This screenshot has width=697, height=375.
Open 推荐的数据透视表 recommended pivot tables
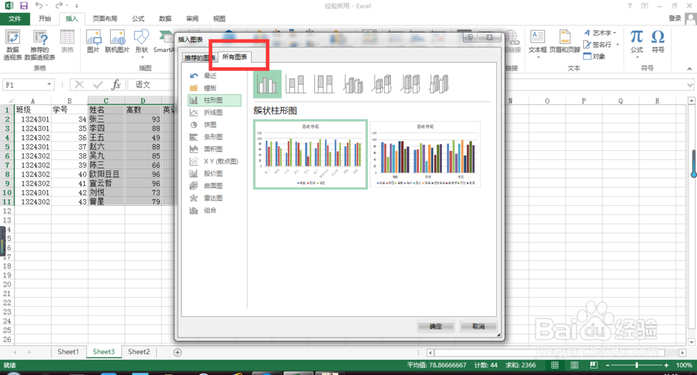pos(40,45)
